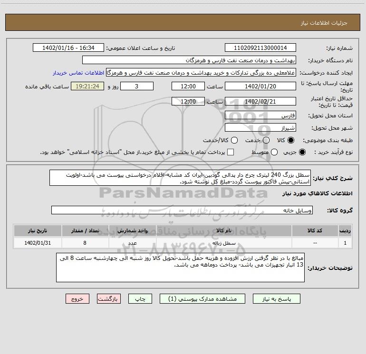Click the quantity cell showing 8
366x354 pixels.
(85, 243)
